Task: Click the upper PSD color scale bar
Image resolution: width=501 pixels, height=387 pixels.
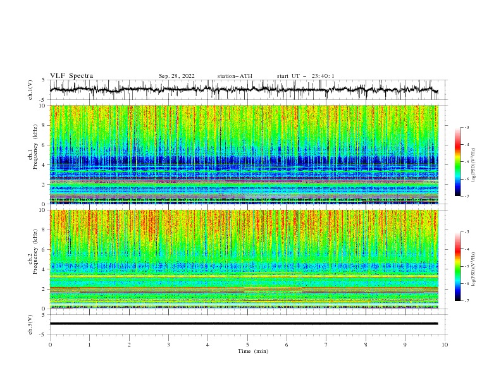Action: (x=457, y=162)
